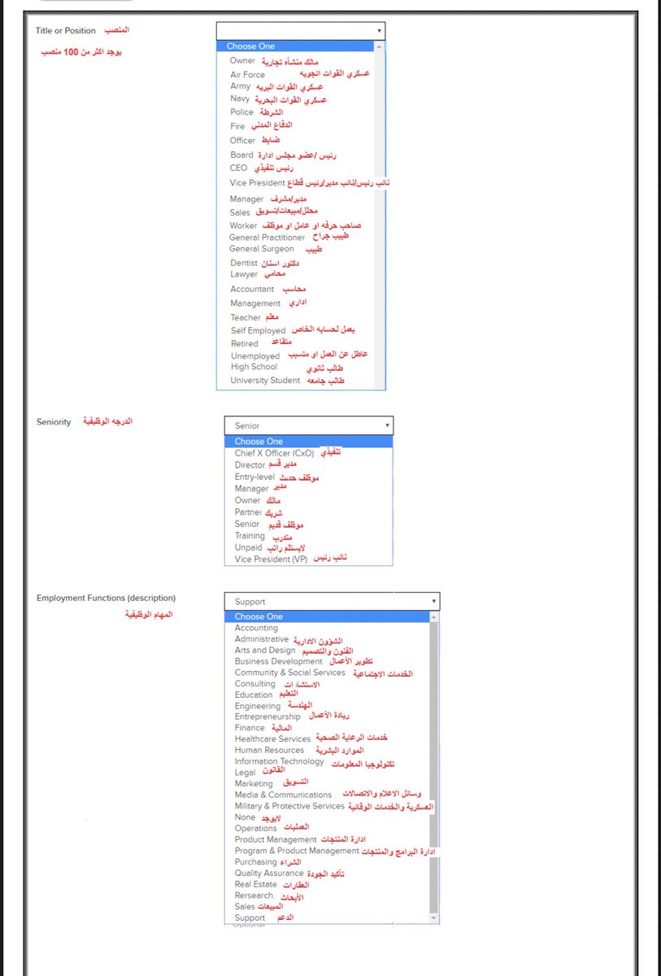Select Chief X Officer (CxO) seniority

coord(274,453)
